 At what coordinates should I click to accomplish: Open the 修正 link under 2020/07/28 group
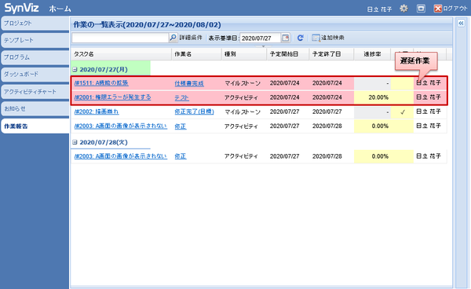pos(181,156)
